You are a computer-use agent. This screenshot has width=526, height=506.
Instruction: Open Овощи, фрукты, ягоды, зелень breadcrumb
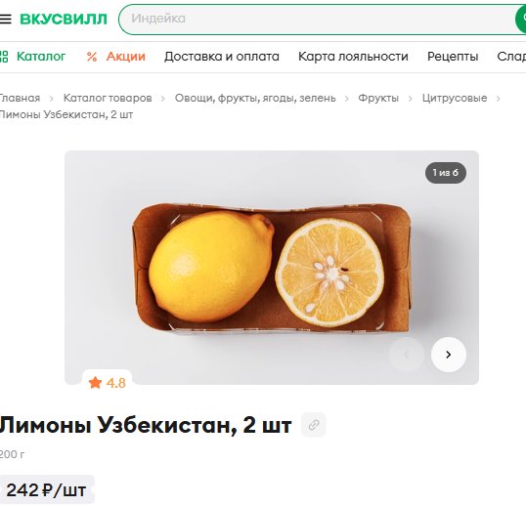pyautogui.click(x=255, y=98)
